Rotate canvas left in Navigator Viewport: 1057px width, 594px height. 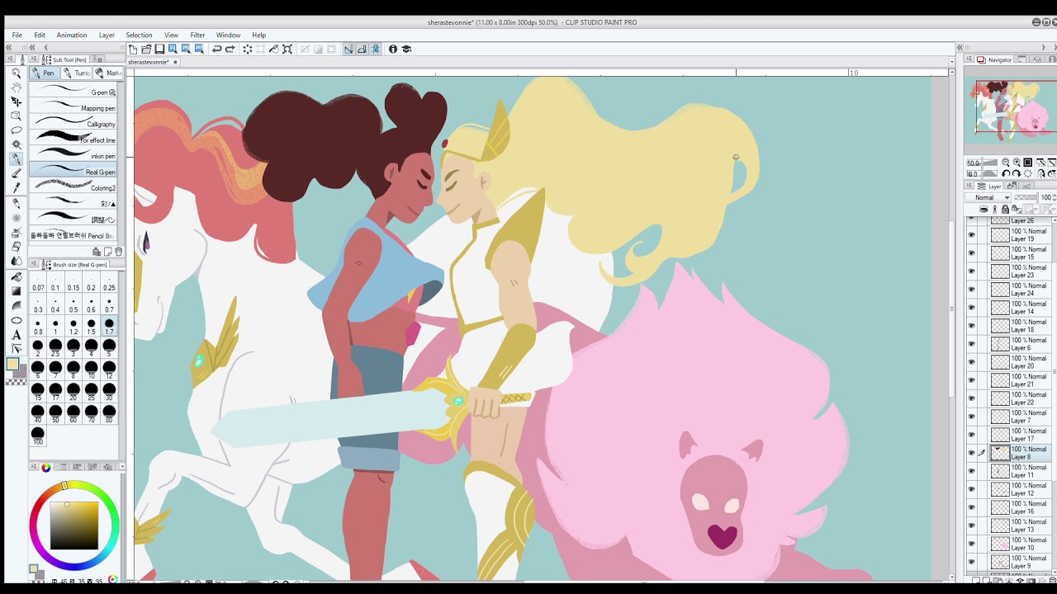[x=1006, y=173]
